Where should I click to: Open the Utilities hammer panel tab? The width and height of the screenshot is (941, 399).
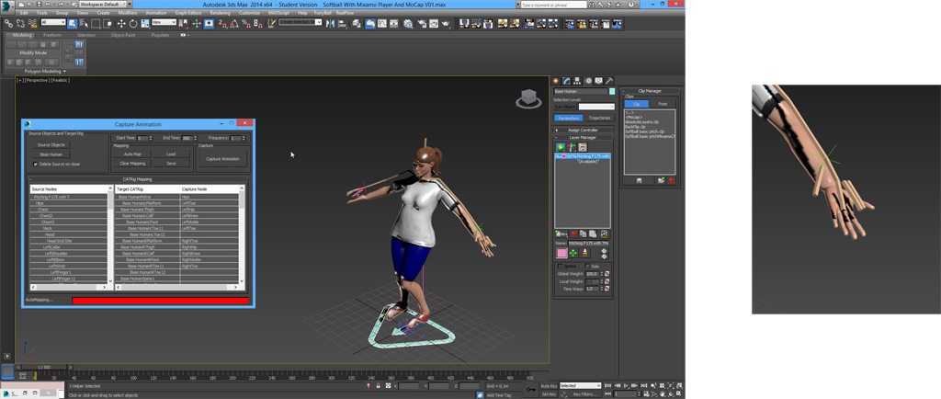point(609,80)
